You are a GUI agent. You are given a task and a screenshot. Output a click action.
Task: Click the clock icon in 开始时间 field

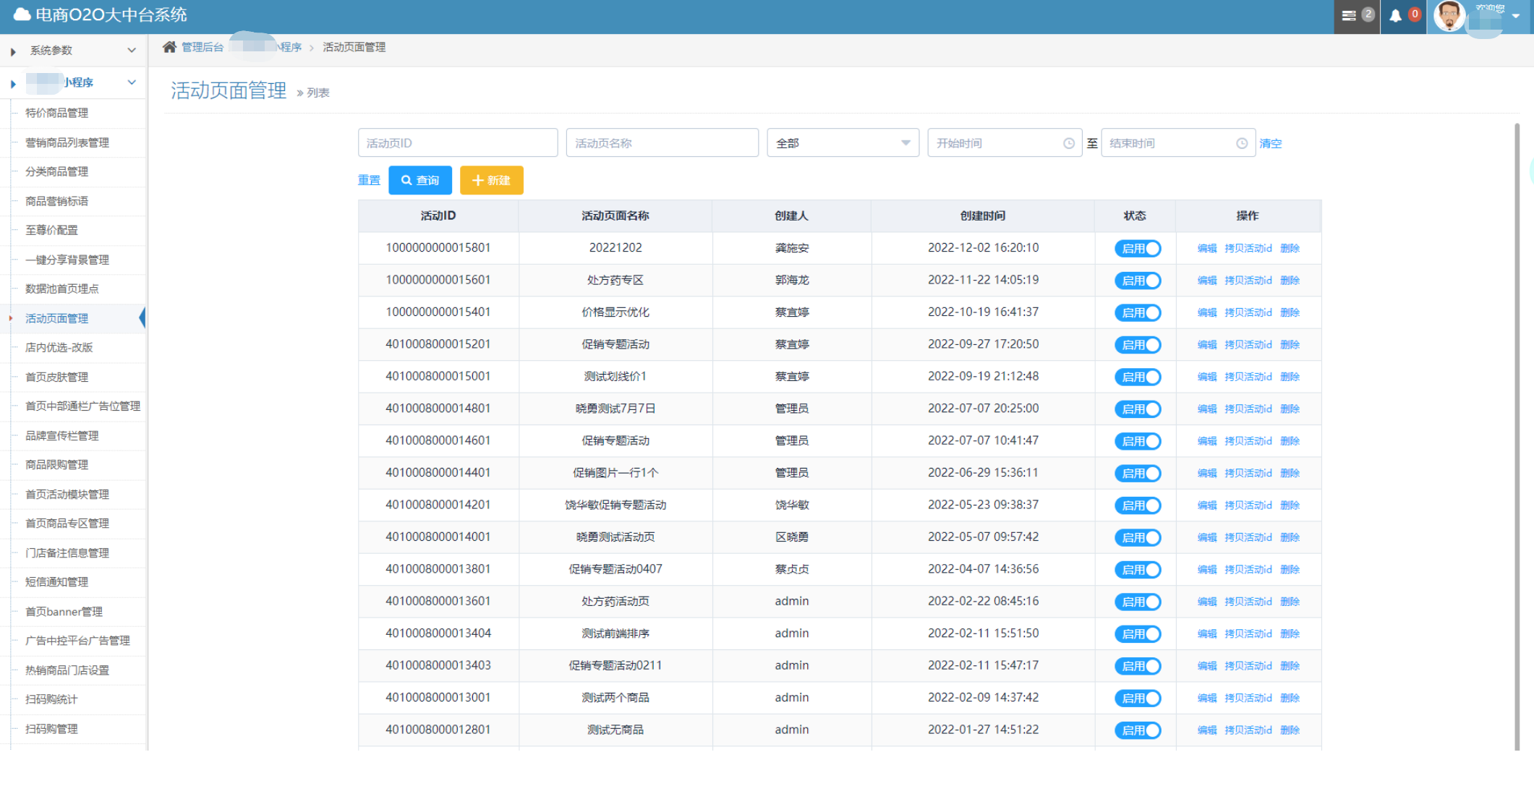[1069, 143]
